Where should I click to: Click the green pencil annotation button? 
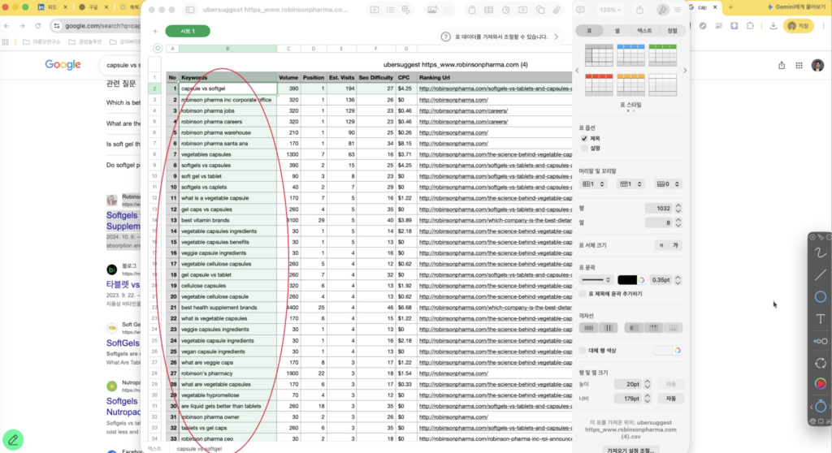coord(13,440)
